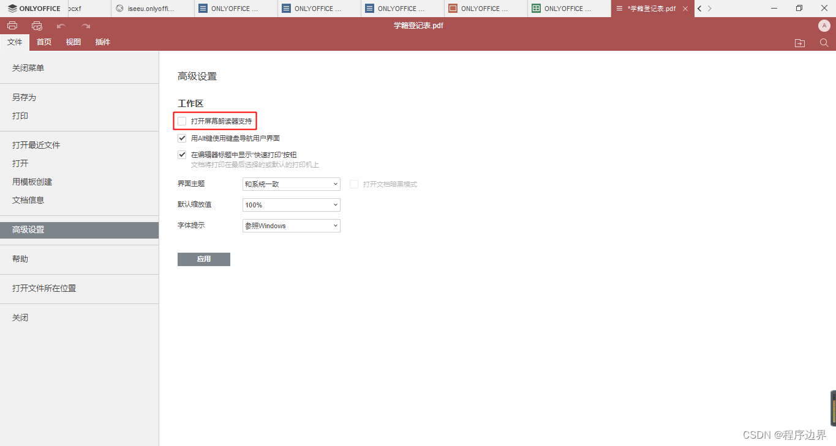Switch to the iseeu.onlyoffi... tab
Screen dimensions: 836x446
coord(153,9)
